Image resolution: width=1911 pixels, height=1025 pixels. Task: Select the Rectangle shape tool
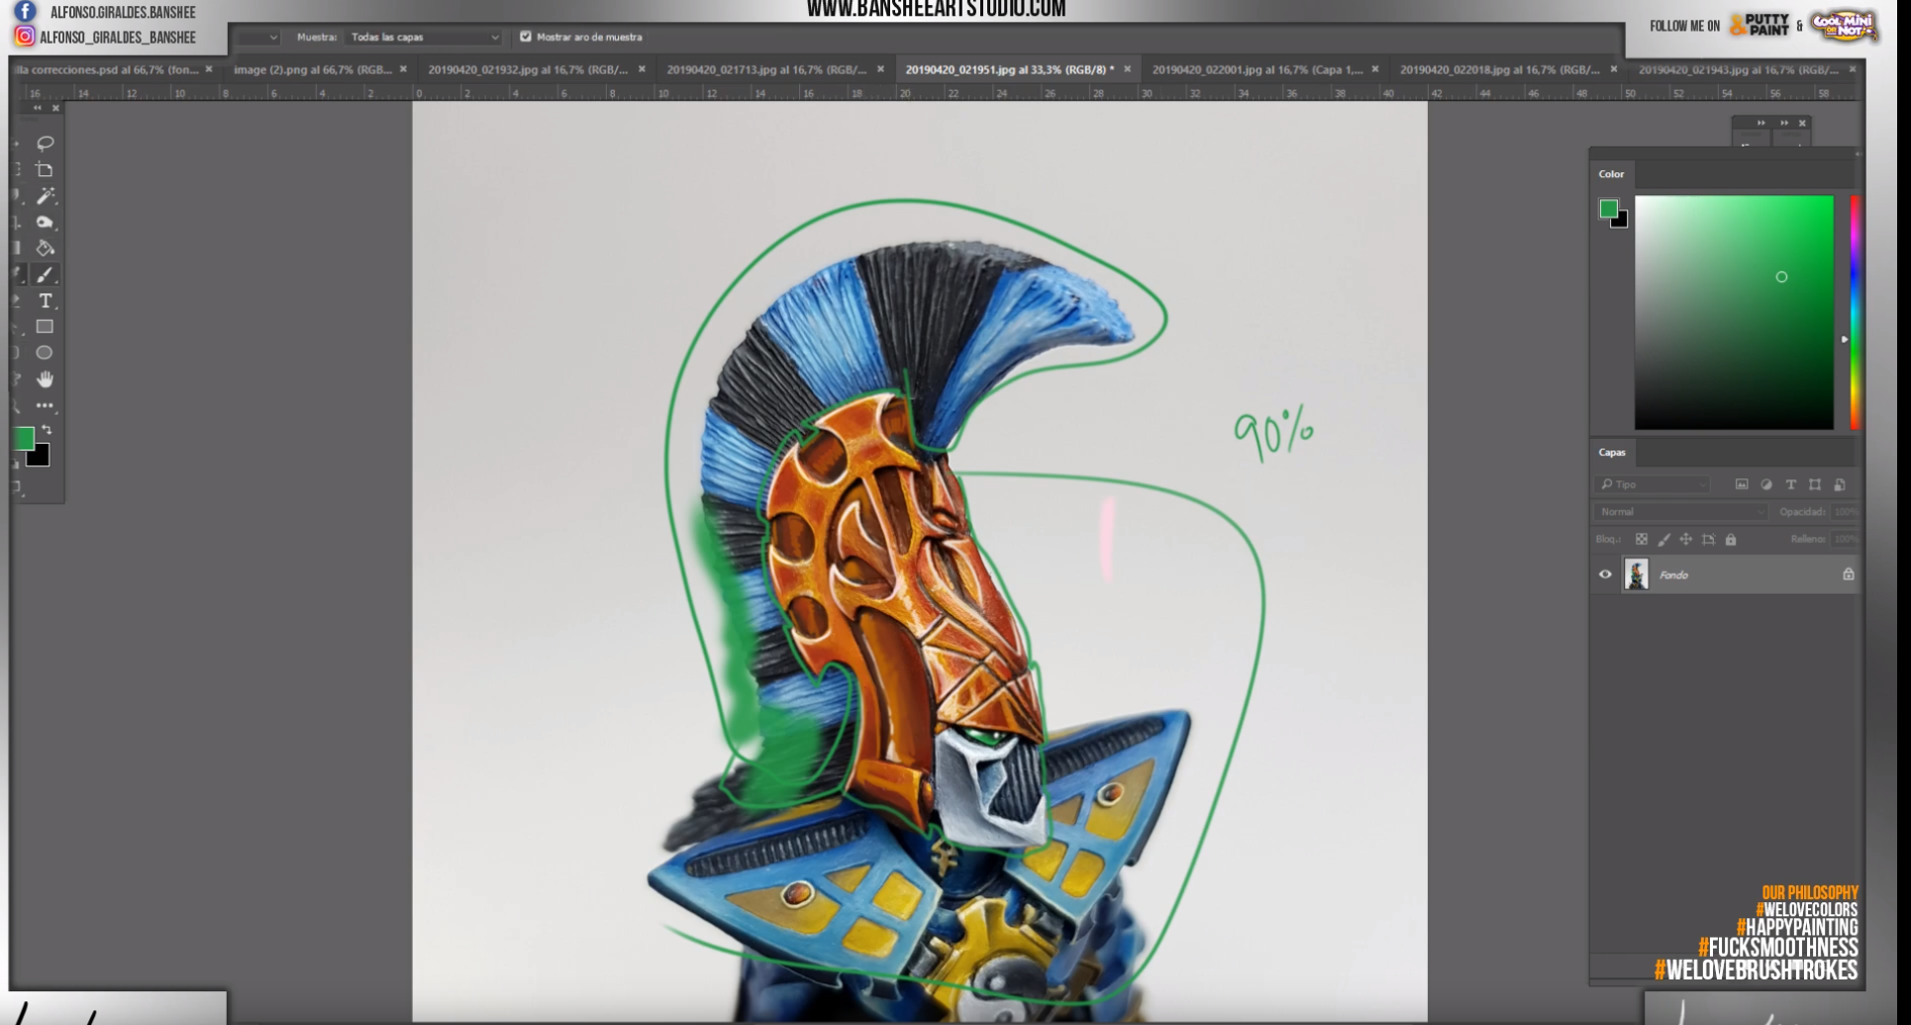click(x=45, y=327)
